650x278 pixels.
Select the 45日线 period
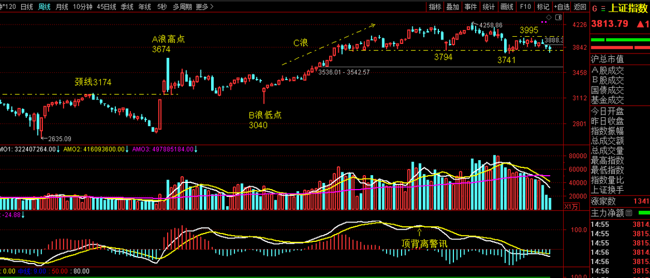pyautogui.click(x=106, y=7)
